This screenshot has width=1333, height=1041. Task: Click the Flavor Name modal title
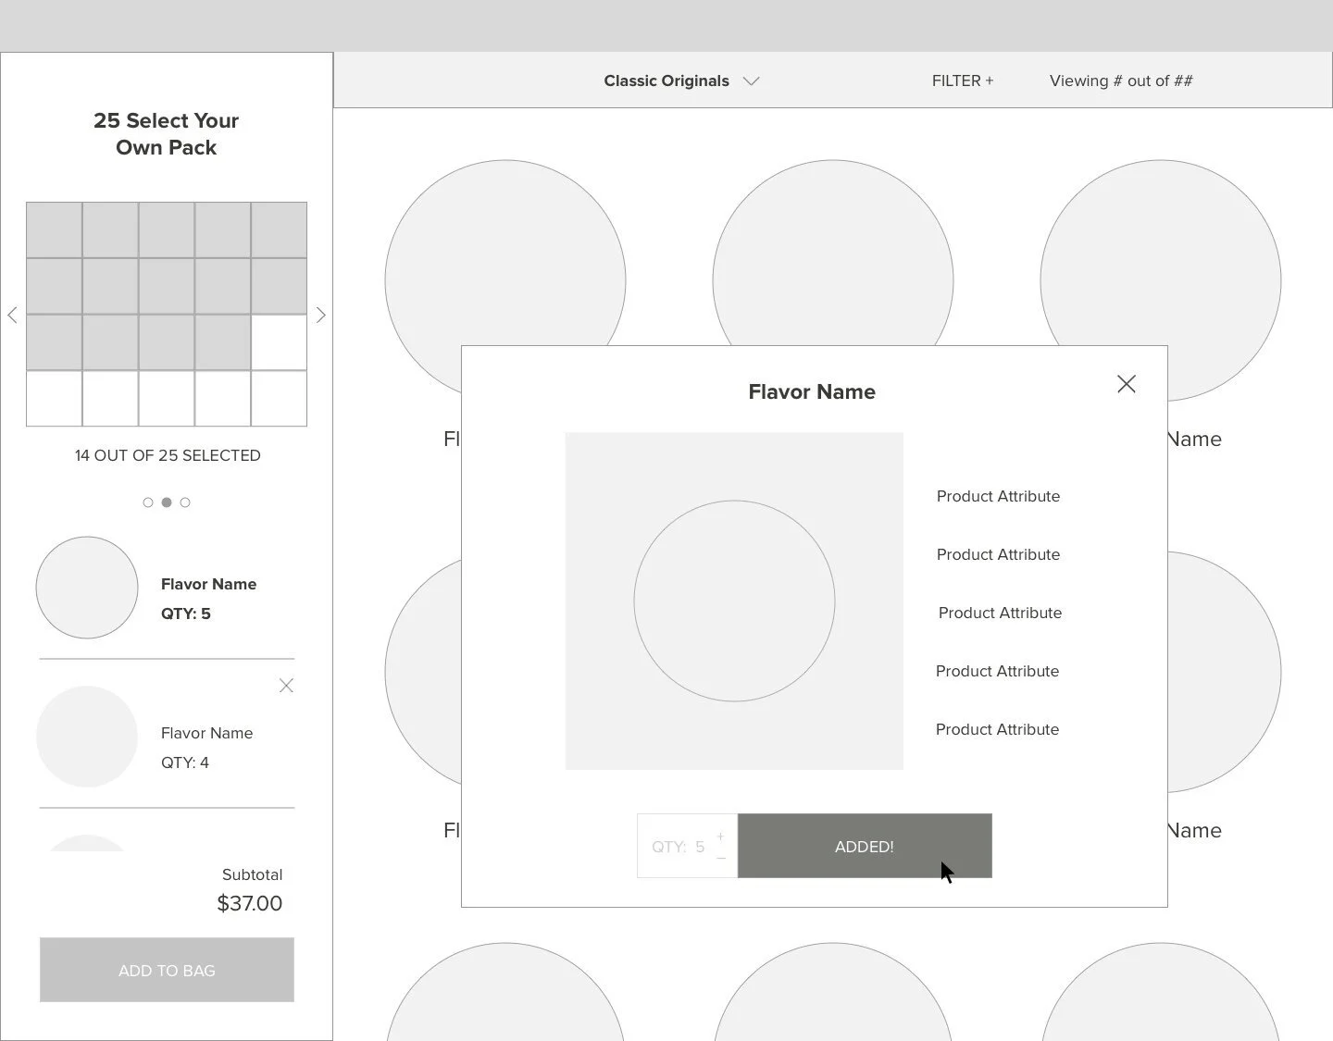[812, 391]
